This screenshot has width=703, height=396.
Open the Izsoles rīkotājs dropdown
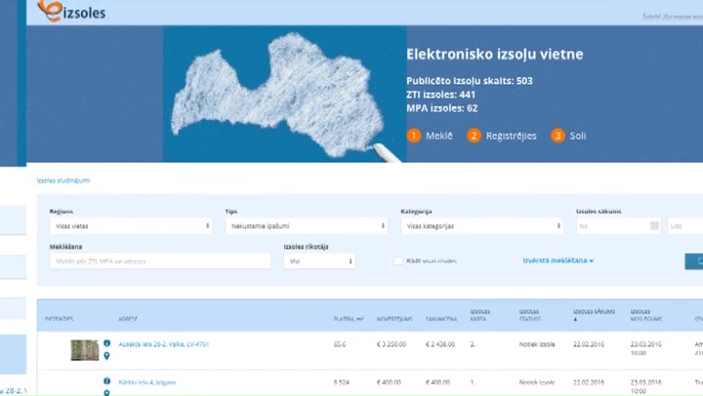(x=319, y=261)
